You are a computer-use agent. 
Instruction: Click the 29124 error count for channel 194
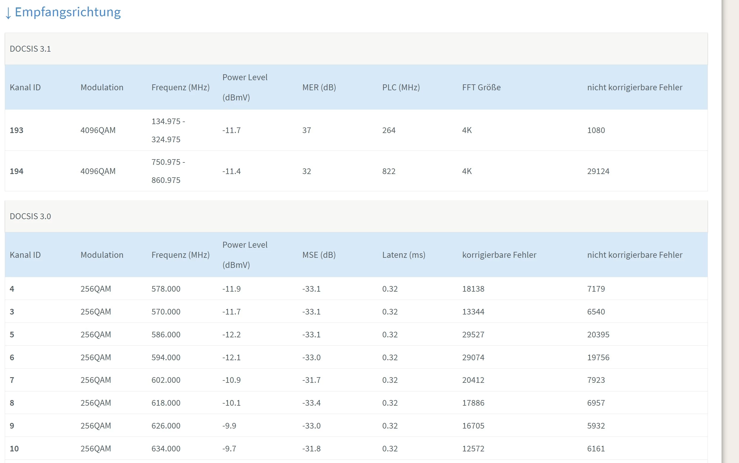click(598, 171)
